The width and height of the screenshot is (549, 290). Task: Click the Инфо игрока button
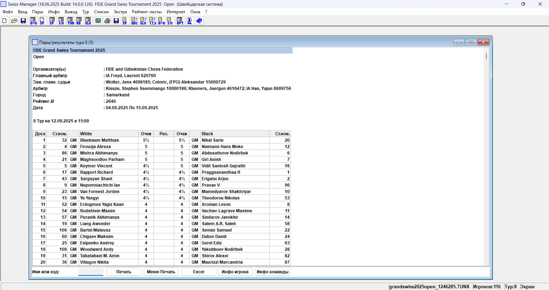[235, 272]
